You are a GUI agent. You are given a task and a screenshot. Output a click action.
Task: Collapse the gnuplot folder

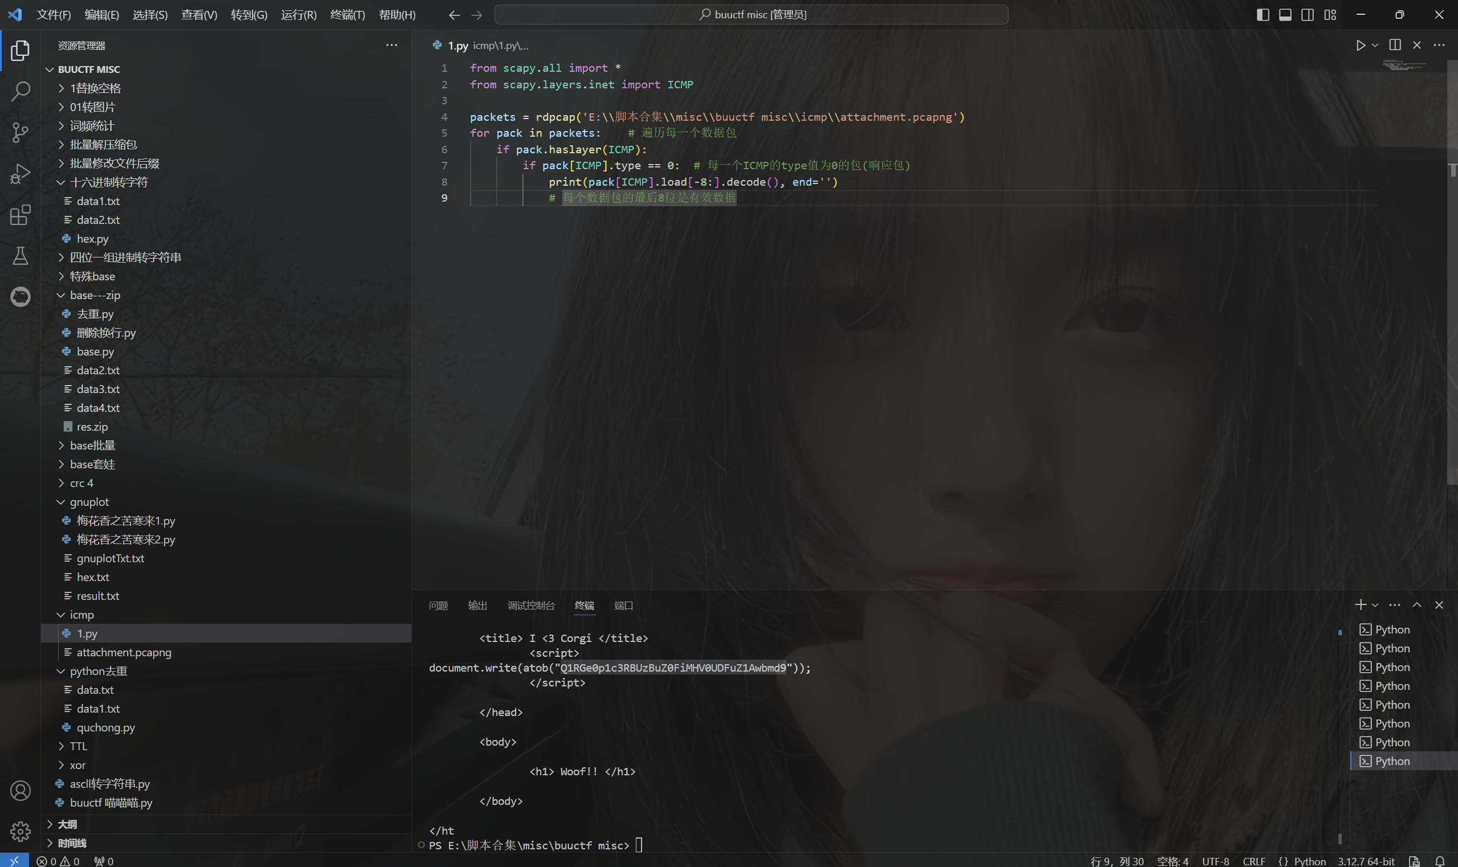click(x=226, y=502)
